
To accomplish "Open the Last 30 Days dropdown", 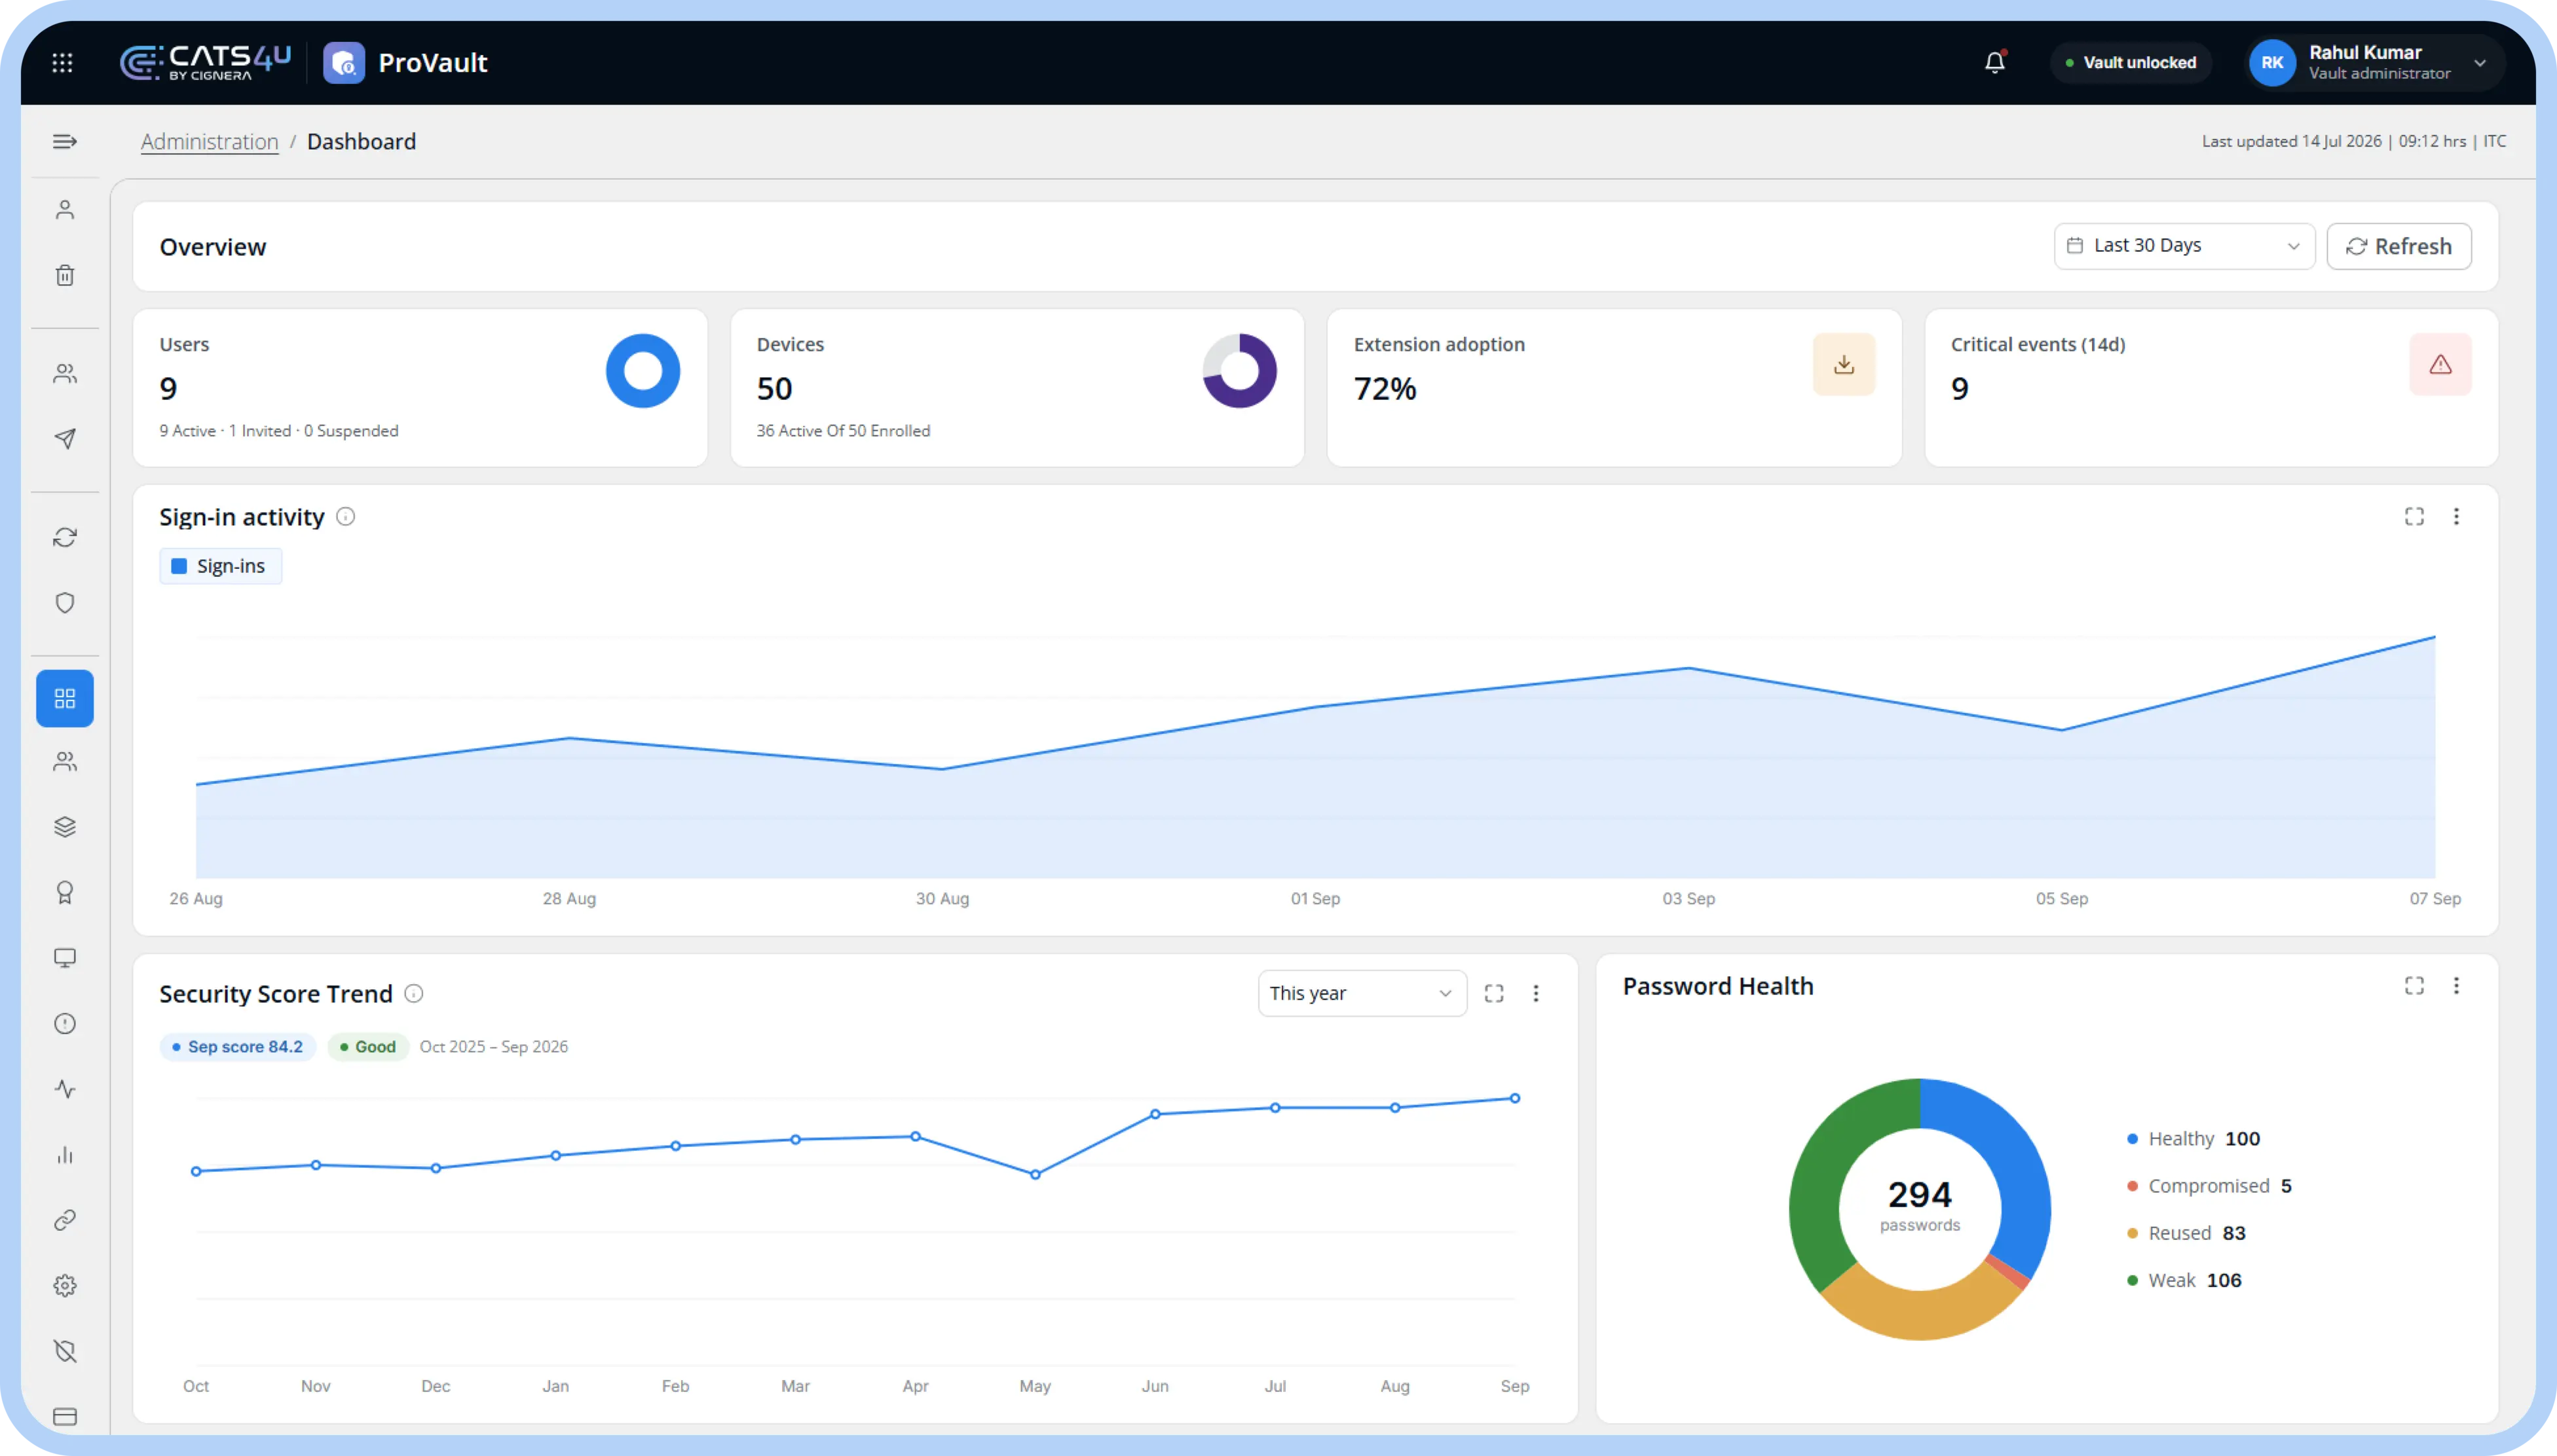I will click(2184, 246).
